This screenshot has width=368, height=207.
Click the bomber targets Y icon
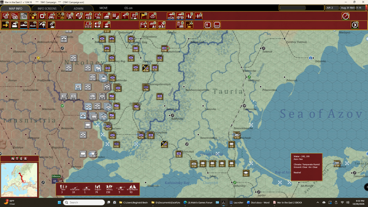coord(180,16)
